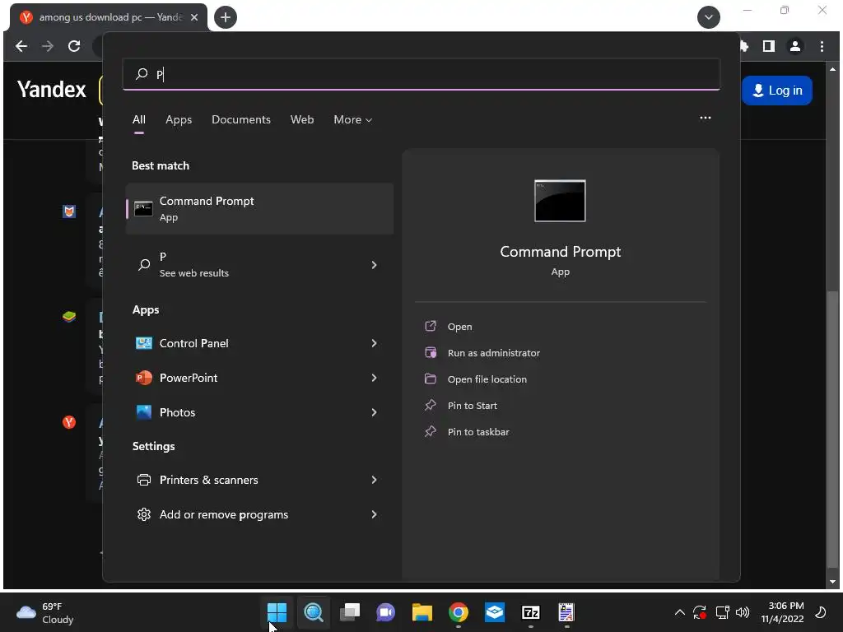Open File Explorer from the taskbar
Image resolution: width=843 pixels, height=632 pixels.
point(422,612)
